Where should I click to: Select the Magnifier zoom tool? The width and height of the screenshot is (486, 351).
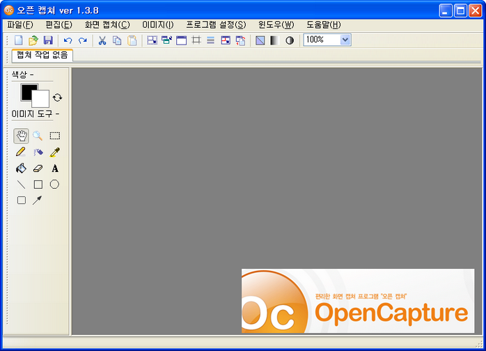(x=38, y=136)
